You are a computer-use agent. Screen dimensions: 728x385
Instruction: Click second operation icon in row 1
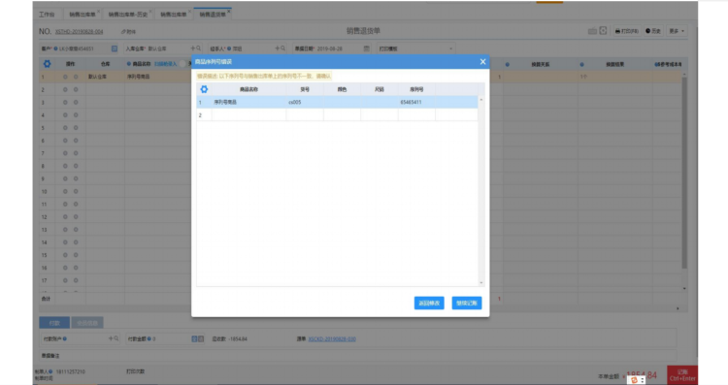click(76, 77)
